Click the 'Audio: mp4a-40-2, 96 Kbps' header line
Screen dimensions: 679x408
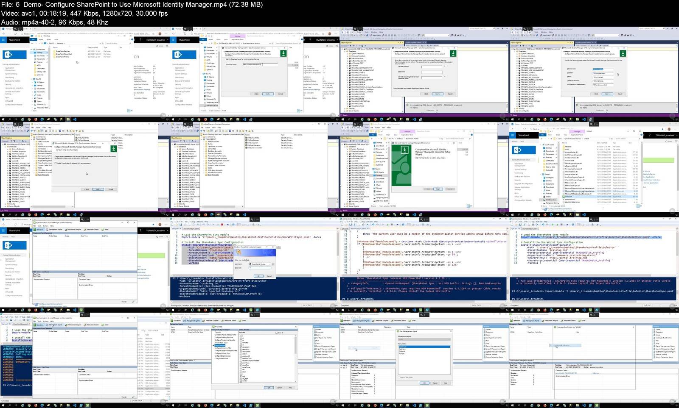coord(55,22)
